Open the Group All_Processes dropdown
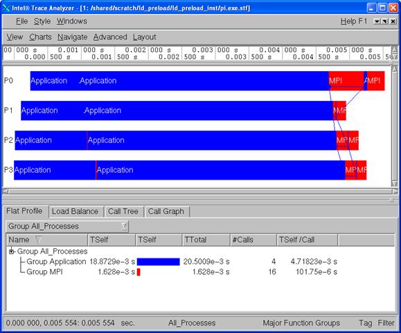Viewport: 401px width, 333px height. [x=67, y=227]
